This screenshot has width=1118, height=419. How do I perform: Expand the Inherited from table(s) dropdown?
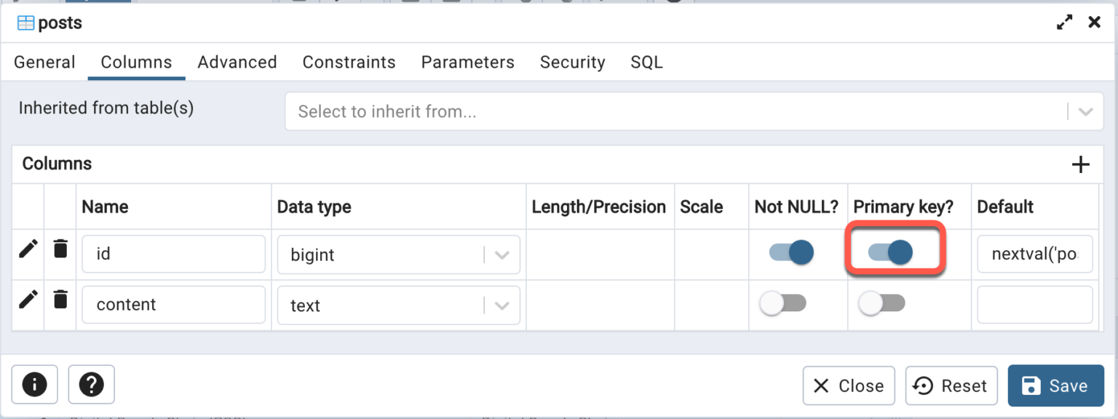(x=1085, y=112)
